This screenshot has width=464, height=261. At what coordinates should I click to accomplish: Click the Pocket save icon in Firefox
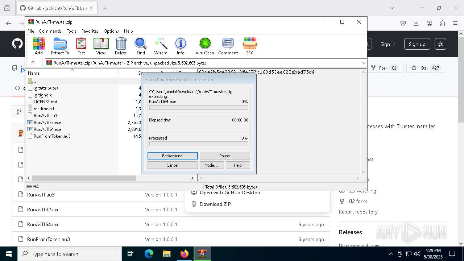tap(403, 23)
